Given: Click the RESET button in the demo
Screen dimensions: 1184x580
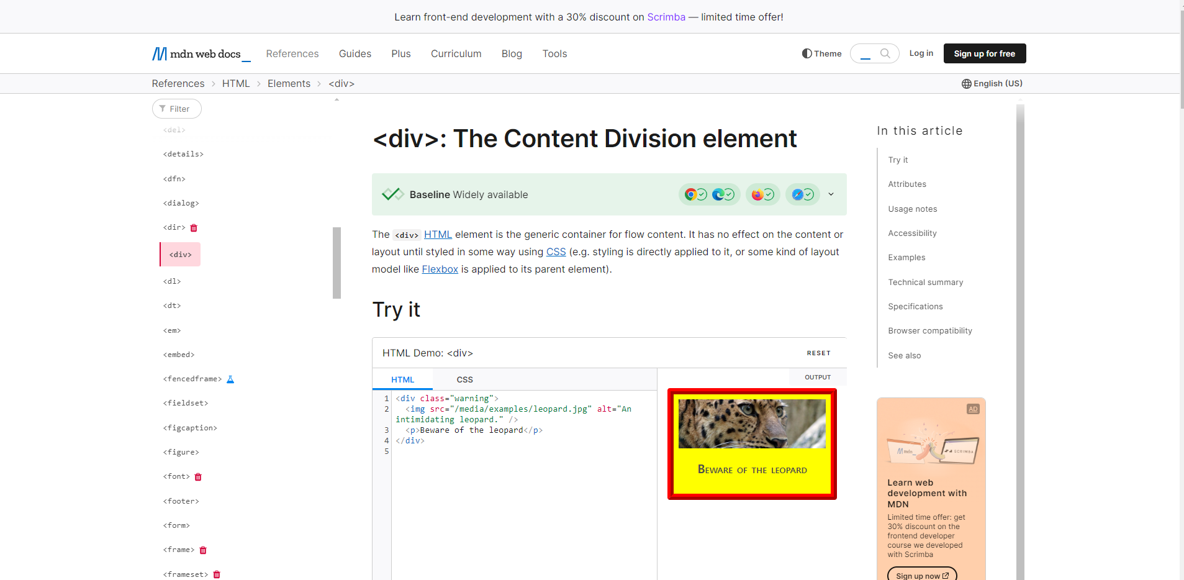Looking at the screenshot, I should [x=818, y=353].
